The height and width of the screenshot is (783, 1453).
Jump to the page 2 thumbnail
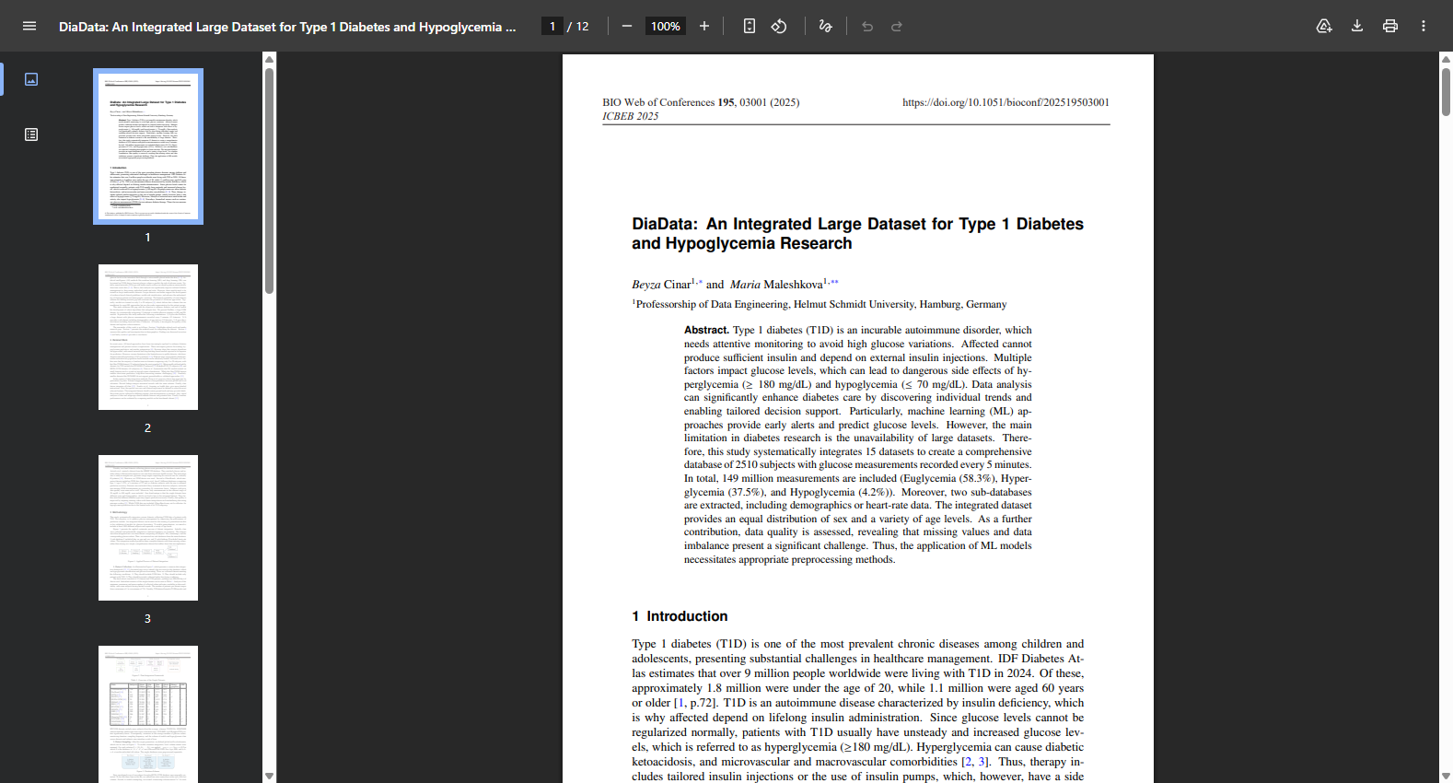(148, 337)
